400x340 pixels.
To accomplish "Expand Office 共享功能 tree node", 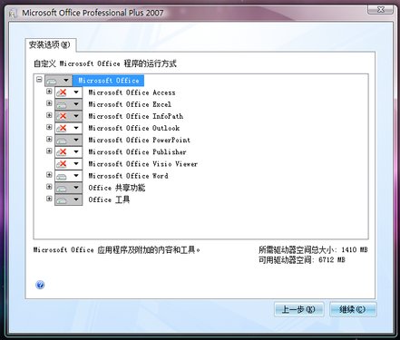I will [49, 187].
